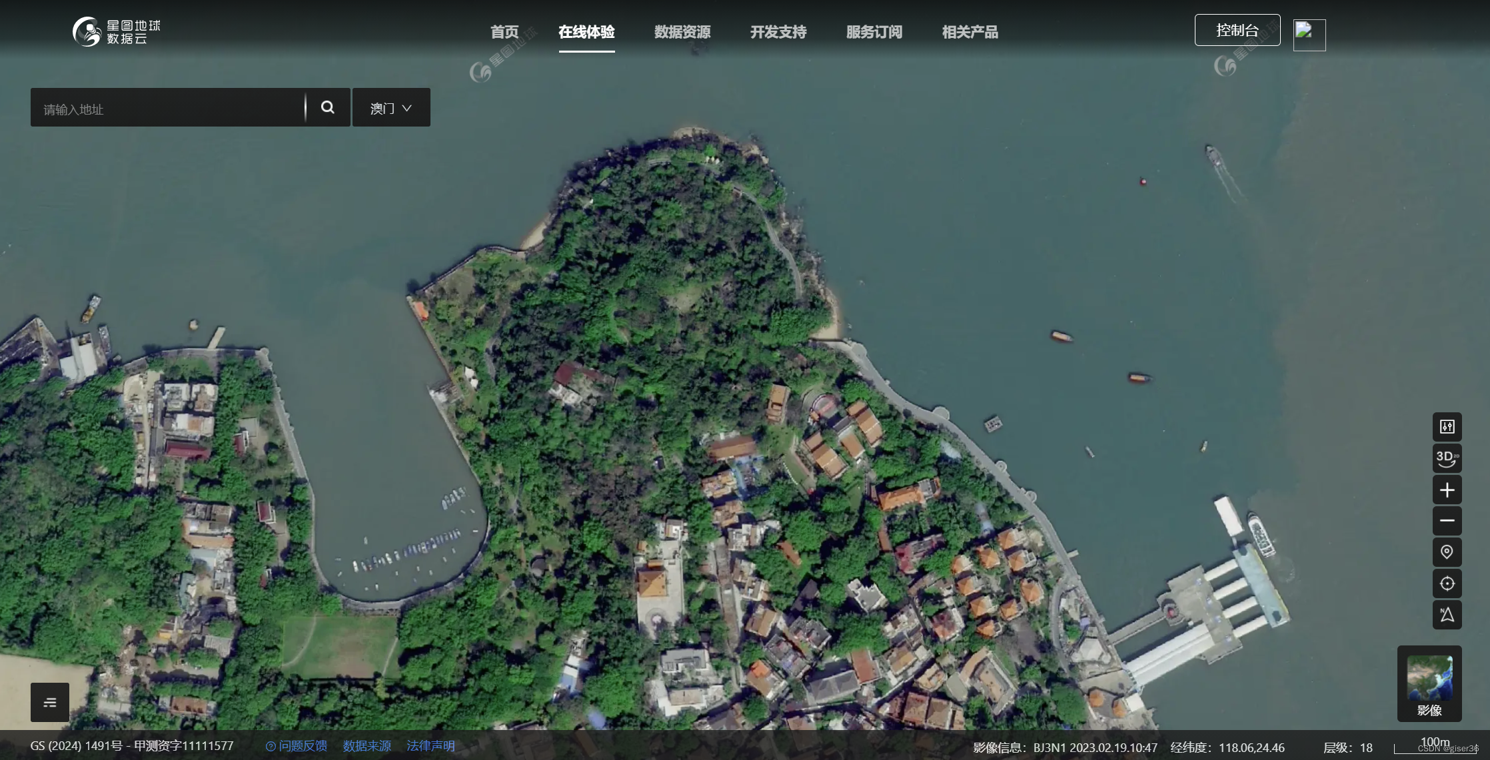The width and height of the screenshot is (1490, 760).
Task: Open the 相关产品 menu
Action: [970, 32]
